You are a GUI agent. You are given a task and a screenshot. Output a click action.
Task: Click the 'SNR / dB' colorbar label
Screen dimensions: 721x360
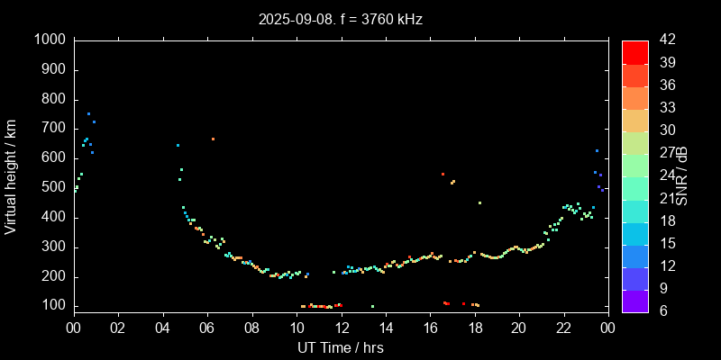[x=683, y=176]
